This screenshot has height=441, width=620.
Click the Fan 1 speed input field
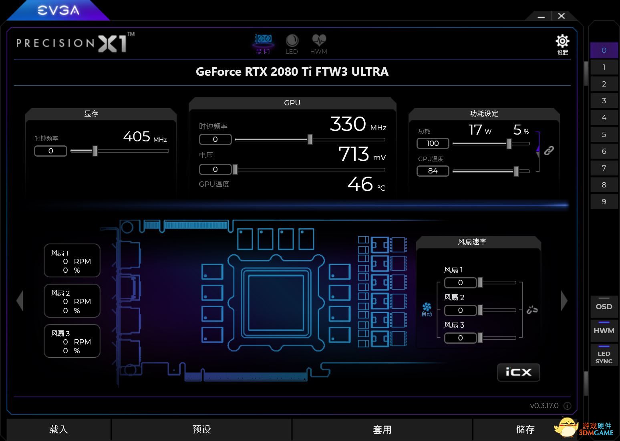click(x=461, y=283)
